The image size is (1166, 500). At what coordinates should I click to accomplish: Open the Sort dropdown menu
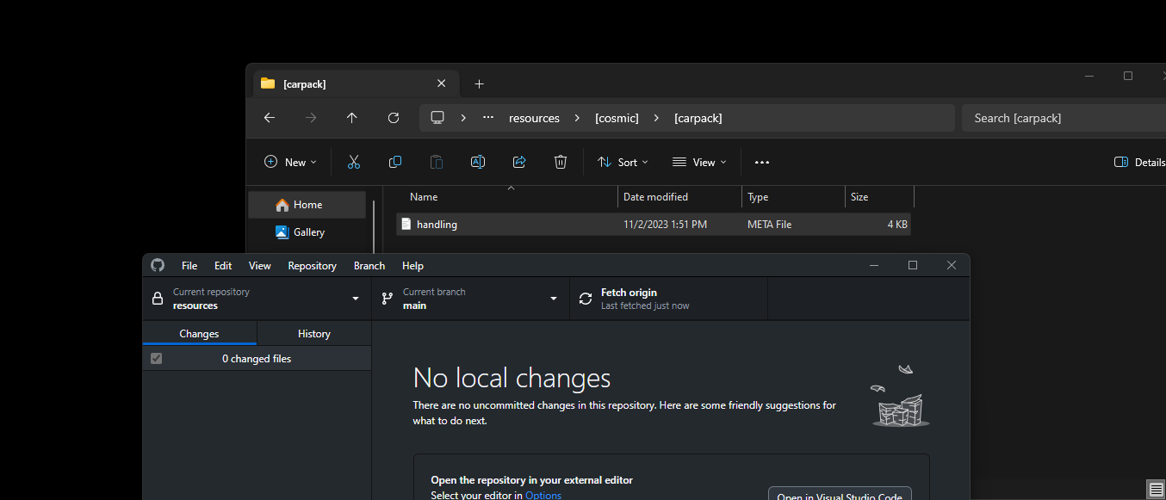[x=622, y=162]
